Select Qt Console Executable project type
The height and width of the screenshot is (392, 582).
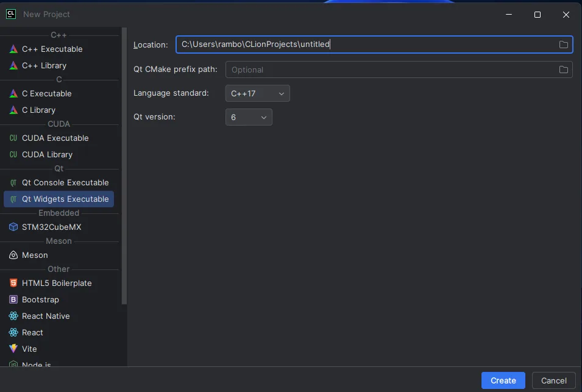pyautogui.click(x=59, y=183)
